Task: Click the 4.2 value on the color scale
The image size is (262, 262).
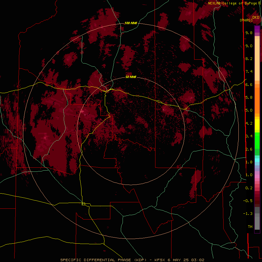Action: click(249, 123)
